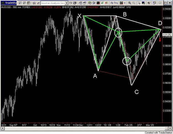Screen dimensions: 173x134
Task: Click horizontal scrollbar left arrow
Action: [2, 128]
